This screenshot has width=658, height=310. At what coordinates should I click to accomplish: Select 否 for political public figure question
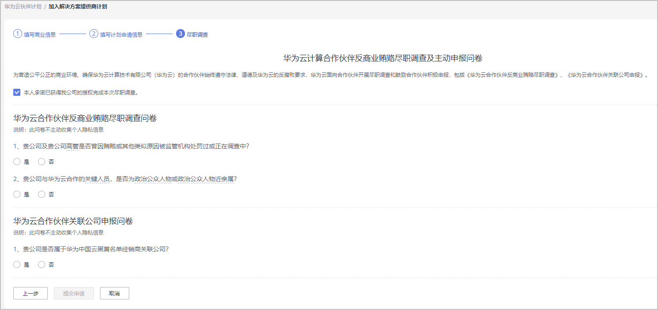click(42, 194)
